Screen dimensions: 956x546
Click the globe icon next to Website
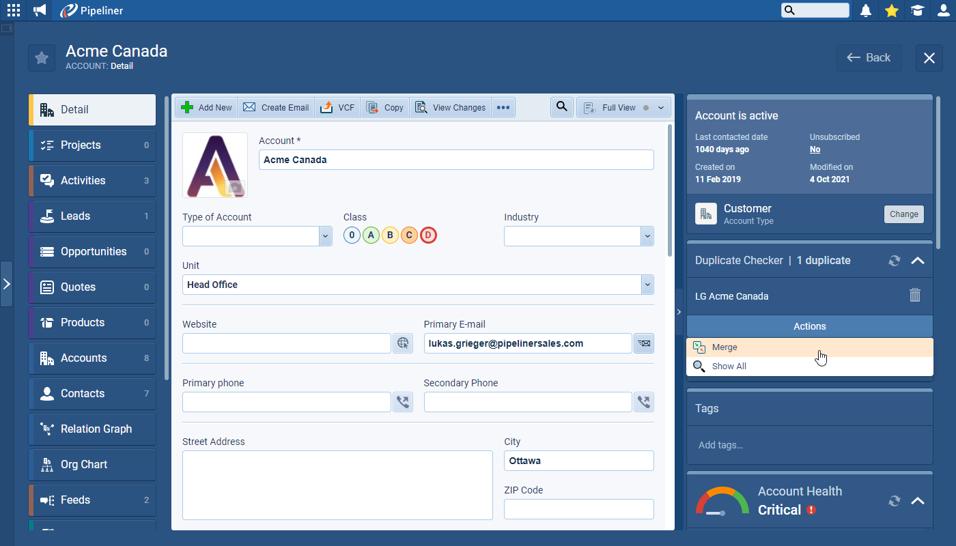point(403,343)
